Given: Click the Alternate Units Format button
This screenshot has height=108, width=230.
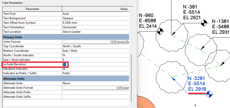Looking at the screenshot, I should 96,88.
